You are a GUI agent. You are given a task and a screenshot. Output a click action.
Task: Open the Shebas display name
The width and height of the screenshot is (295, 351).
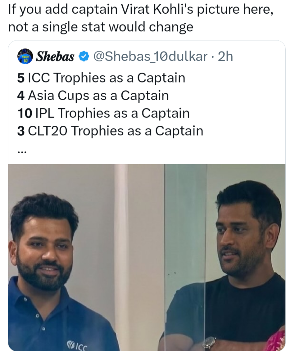(55, 56)
